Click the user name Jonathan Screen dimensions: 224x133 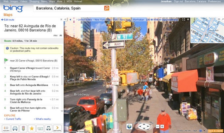point(166,1)
